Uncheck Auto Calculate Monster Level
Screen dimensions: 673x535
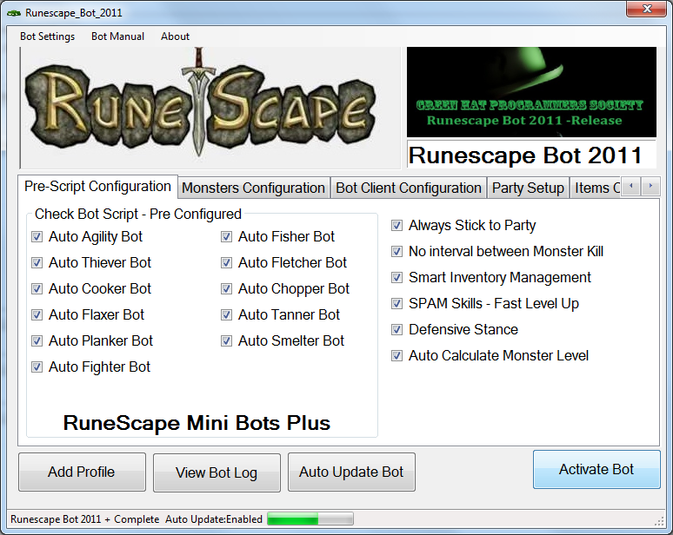click(x=397, y=356)
